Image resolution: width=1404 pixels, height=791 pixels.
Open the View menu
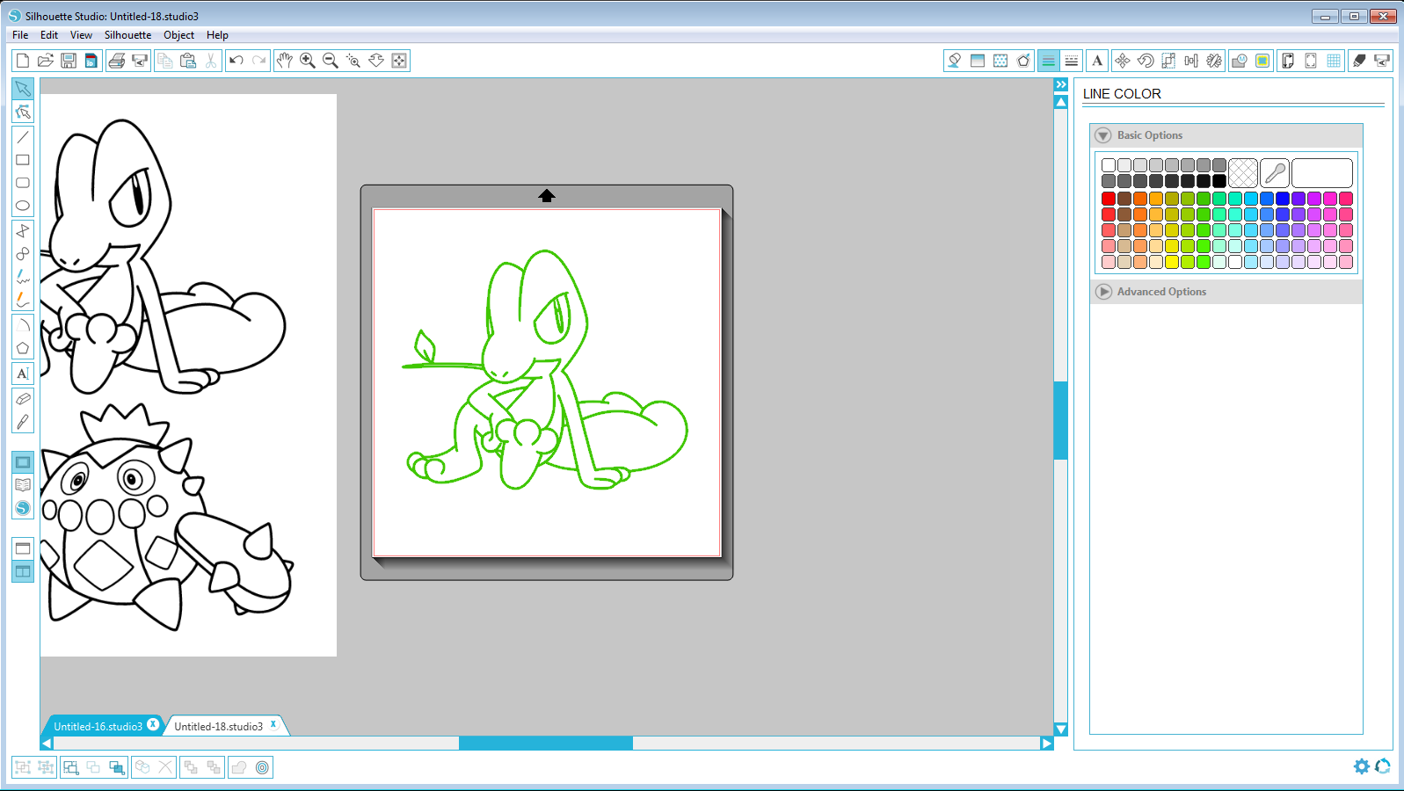(x=81, y=35)
